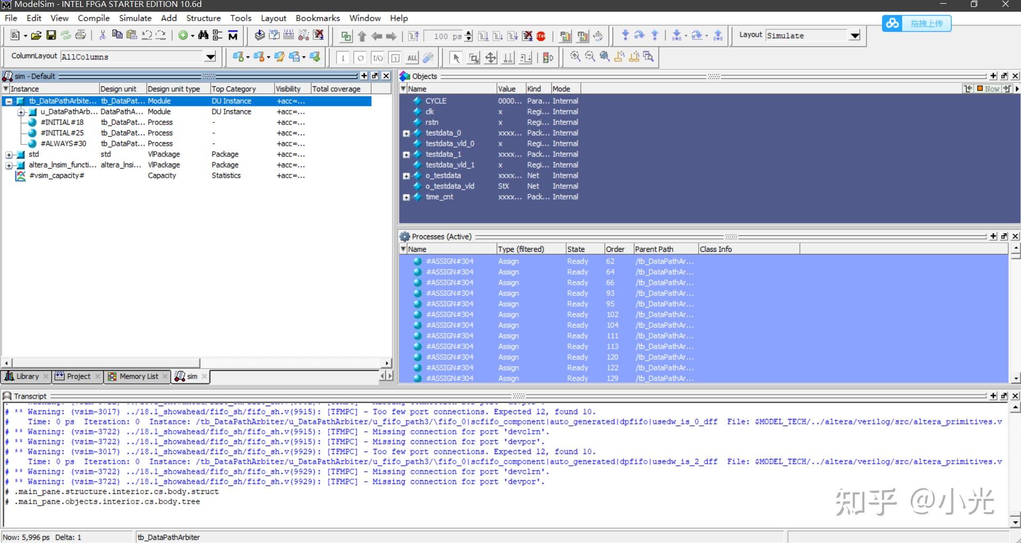Toggle the 'Now' button in Objects pane

click(988, 89)
